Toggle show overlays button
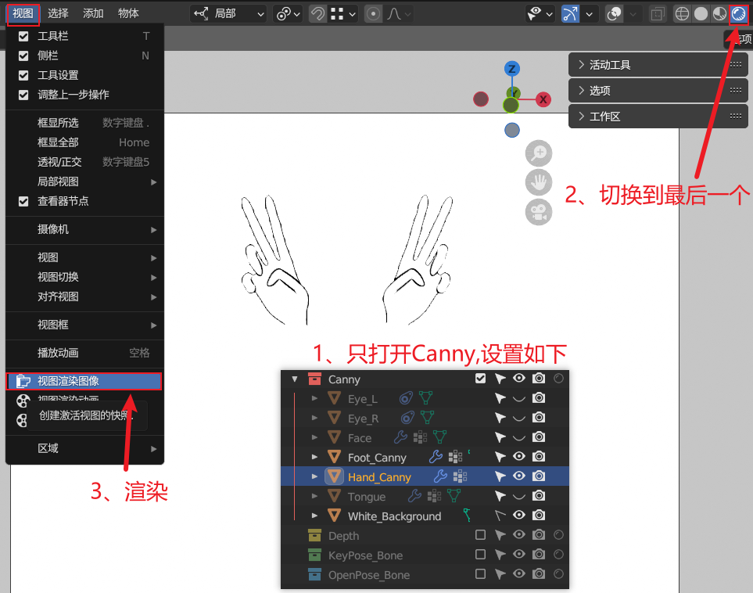The image size is (753, 593). pyautogui.click(x=614, y=14)
